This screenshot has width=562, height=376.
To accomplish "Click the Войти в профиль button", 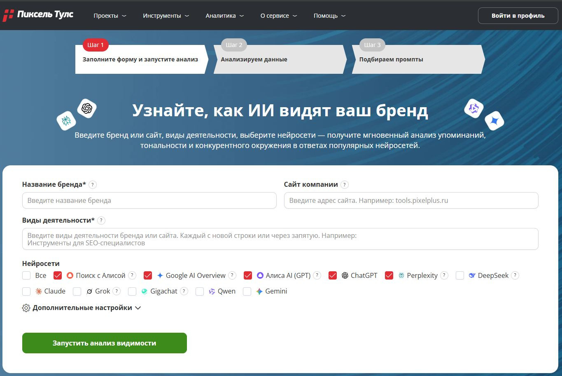I will 518,16.
